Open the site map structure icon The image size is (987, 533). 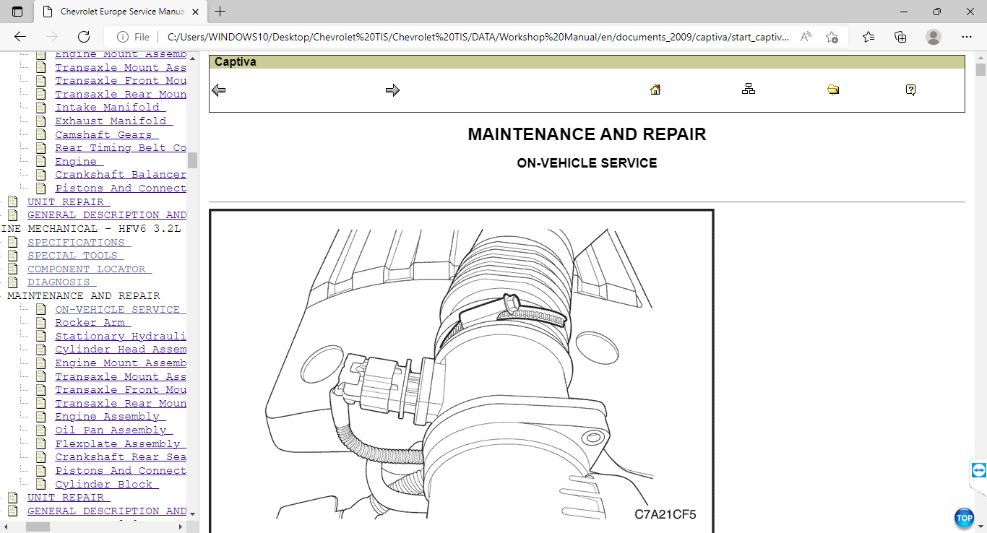(749, 90)
